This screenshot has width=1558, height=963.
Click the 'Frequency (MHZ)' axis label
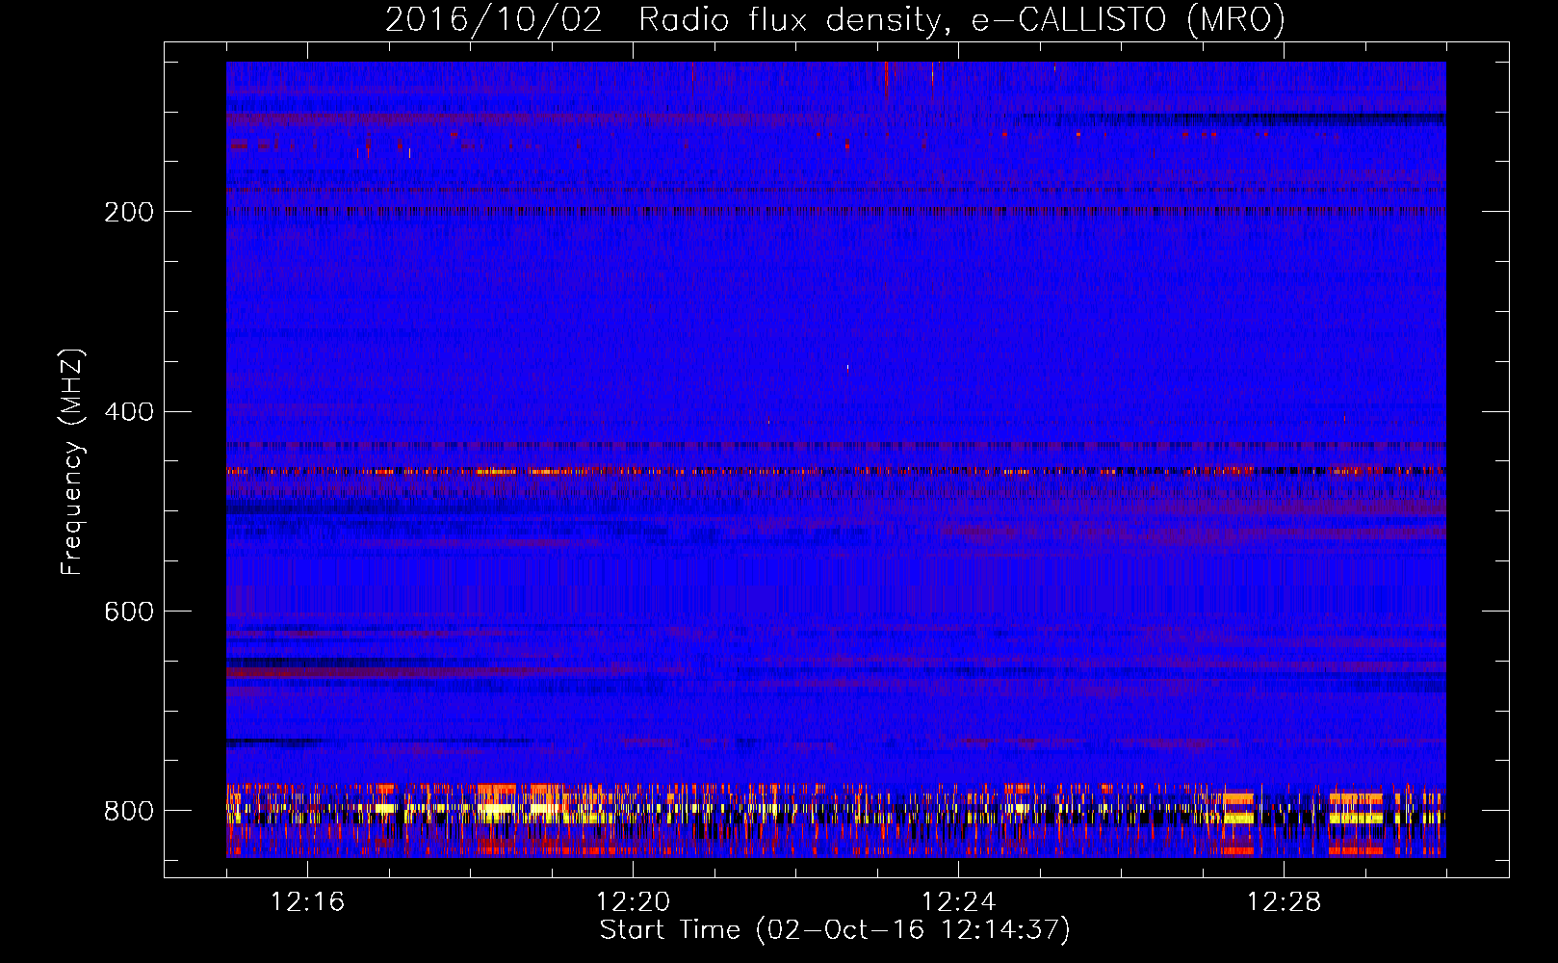point(71,462)
